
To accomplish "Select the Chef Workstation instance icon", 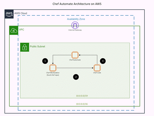I will (x=53, y=68).
